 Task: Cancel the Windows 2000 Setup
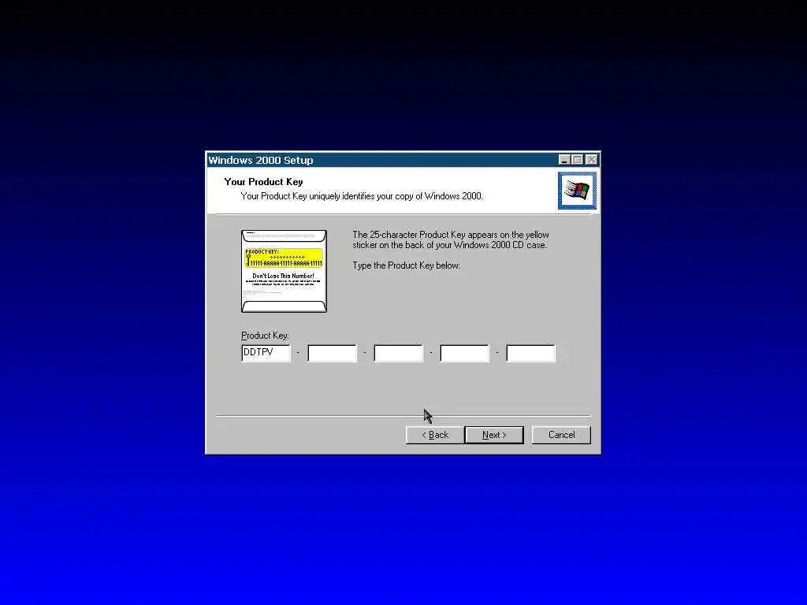click(x=561, y=435)
